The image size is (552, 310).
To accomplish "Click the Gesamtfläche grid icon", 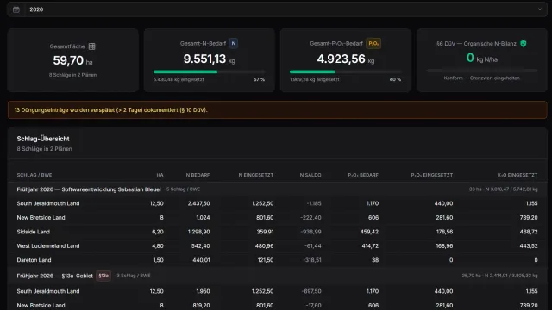I will pyautogui.click(x=92, y=46).
